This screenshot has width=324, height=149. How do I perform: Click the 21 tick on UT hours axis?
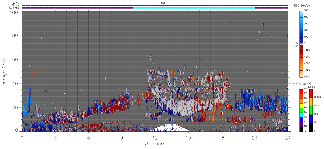(x=255, y=137)
